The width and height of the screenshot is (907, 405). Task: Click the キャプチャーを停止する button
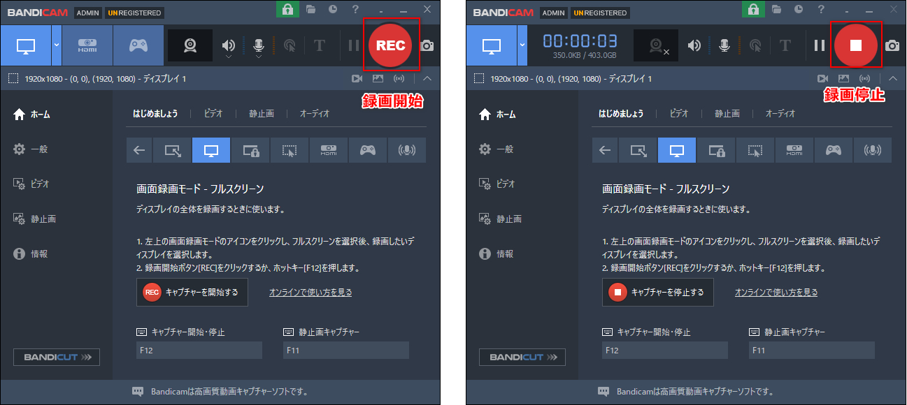[658, 292]
